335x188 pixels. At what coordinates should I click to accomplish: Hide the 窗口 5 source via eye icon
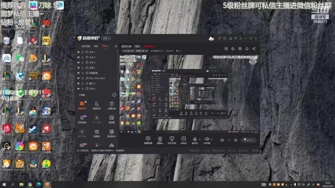pos(78,83)
